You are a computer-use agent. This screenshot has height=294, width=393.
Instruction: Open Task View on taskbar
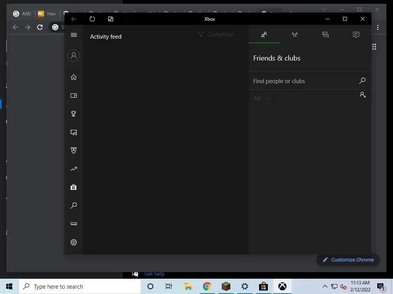[169, 286]
